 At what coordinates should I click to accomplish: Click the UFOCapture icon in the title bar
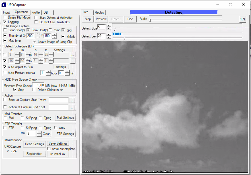pyautogui.click(x=4, y=5)
